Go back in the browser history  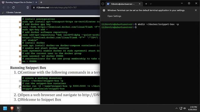(3, 7)
